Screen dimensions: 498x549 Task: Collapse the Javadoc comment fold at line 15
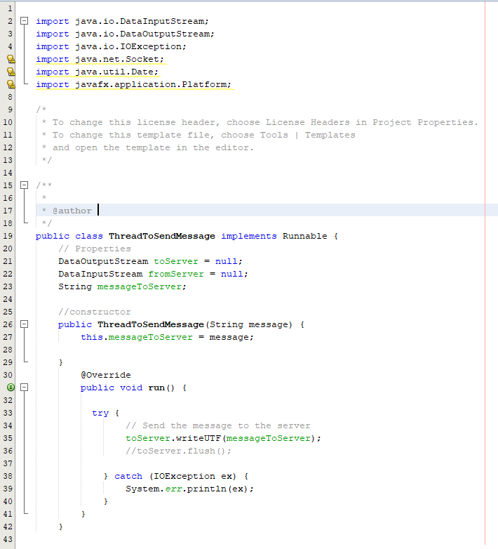click(x=24, y=185)
